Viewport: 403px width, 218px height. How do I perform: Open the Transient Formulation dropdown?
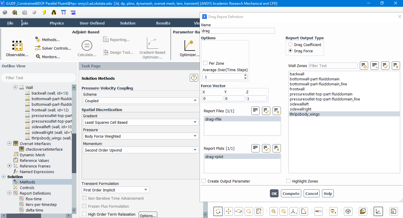(116, 190)
